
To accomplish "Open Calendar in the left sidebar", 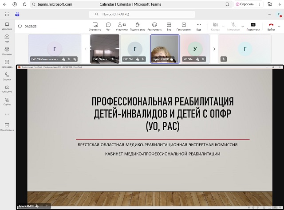I will 7,64.
